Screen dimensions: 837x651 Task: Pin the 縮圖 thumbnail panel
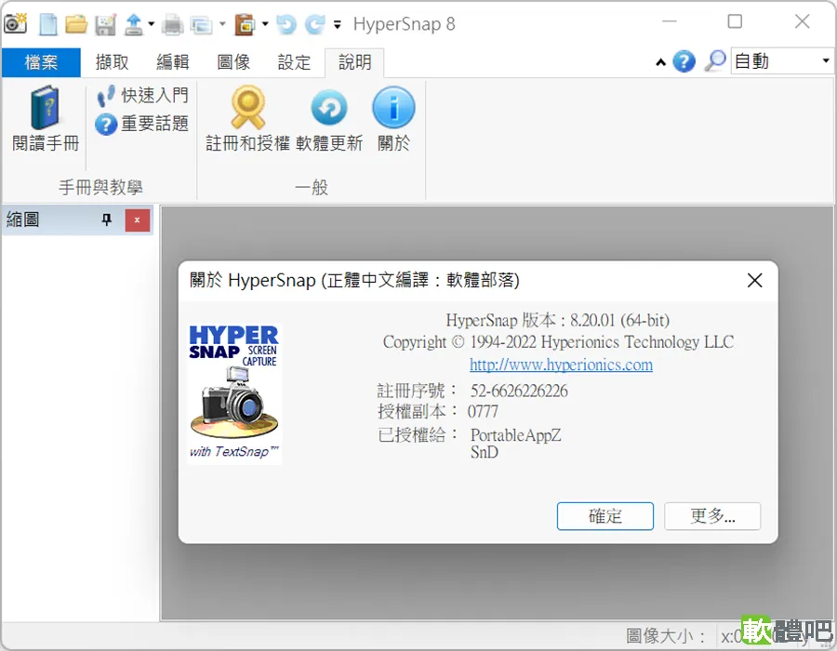point(107,219)
